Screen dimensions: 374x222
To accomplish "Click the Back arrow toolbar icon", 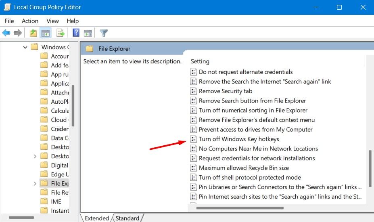I will pos(6,33).
